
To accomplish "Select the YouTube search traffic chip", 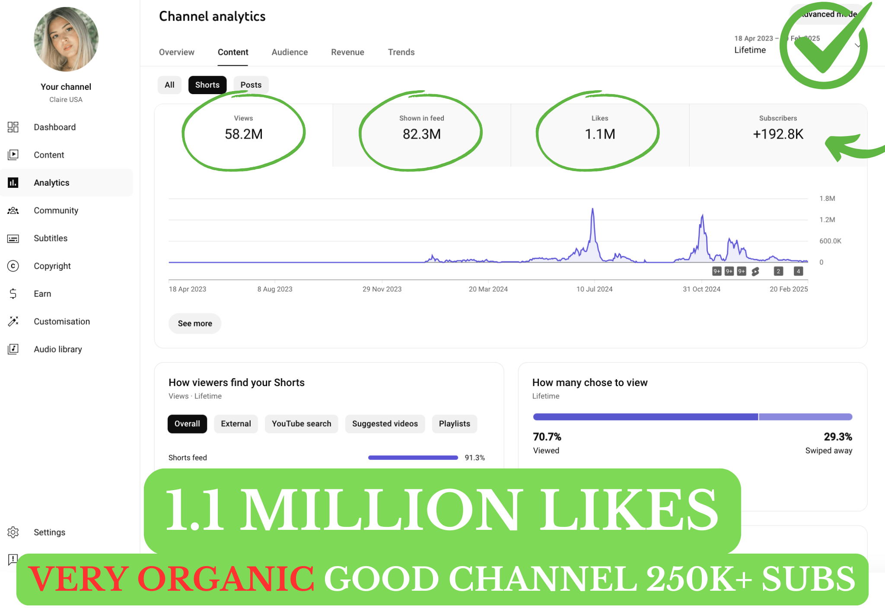I will click(x=301, y=424).
